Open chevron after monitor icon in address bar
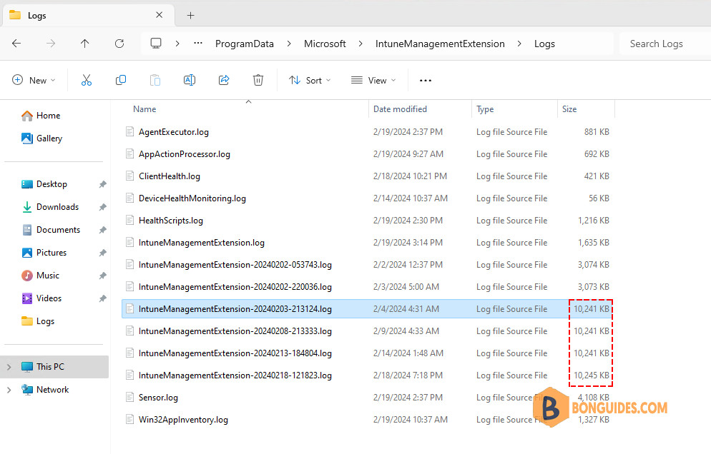The width and height of the screenshot is (711, 454). 177,44
